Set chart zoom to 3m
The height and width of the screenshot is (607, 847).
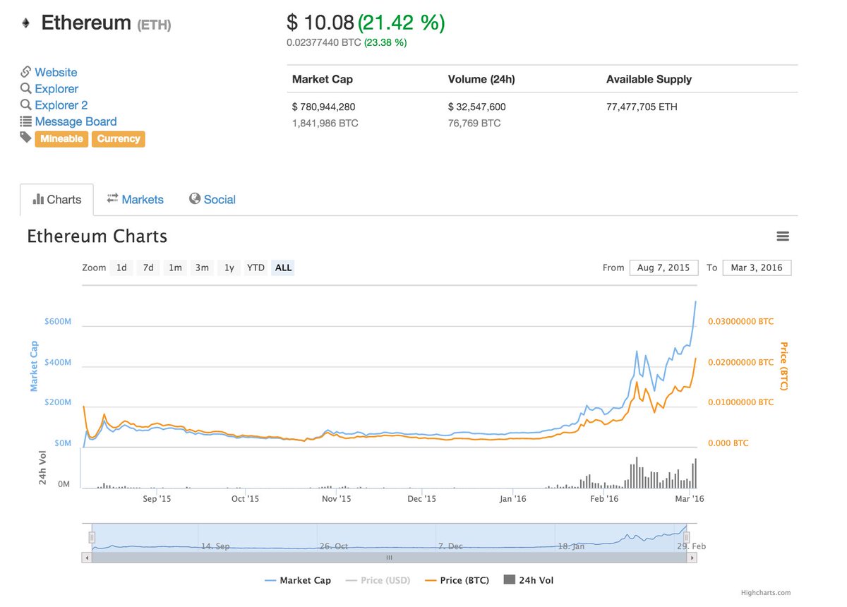pos(202,268)
